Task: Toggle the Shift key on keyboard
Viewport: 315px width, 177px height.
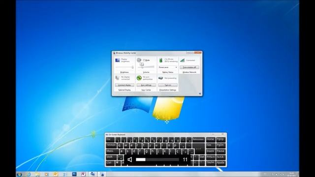Action: pyautogui.click(x=111, y=157)
